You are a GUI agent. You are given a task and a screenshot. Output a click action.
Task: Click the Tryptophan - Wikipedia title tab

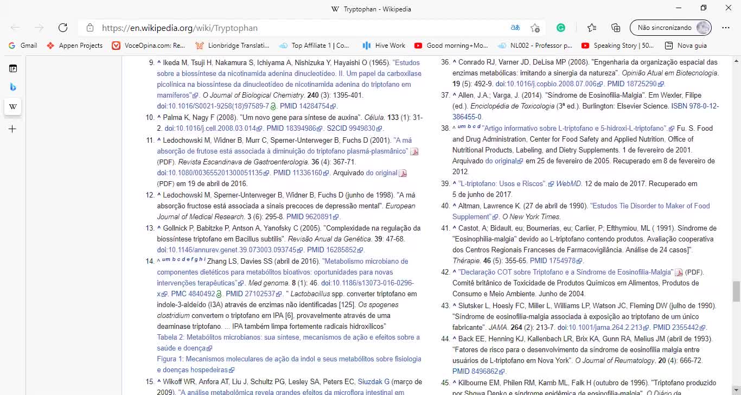click(x=370, y=9)
